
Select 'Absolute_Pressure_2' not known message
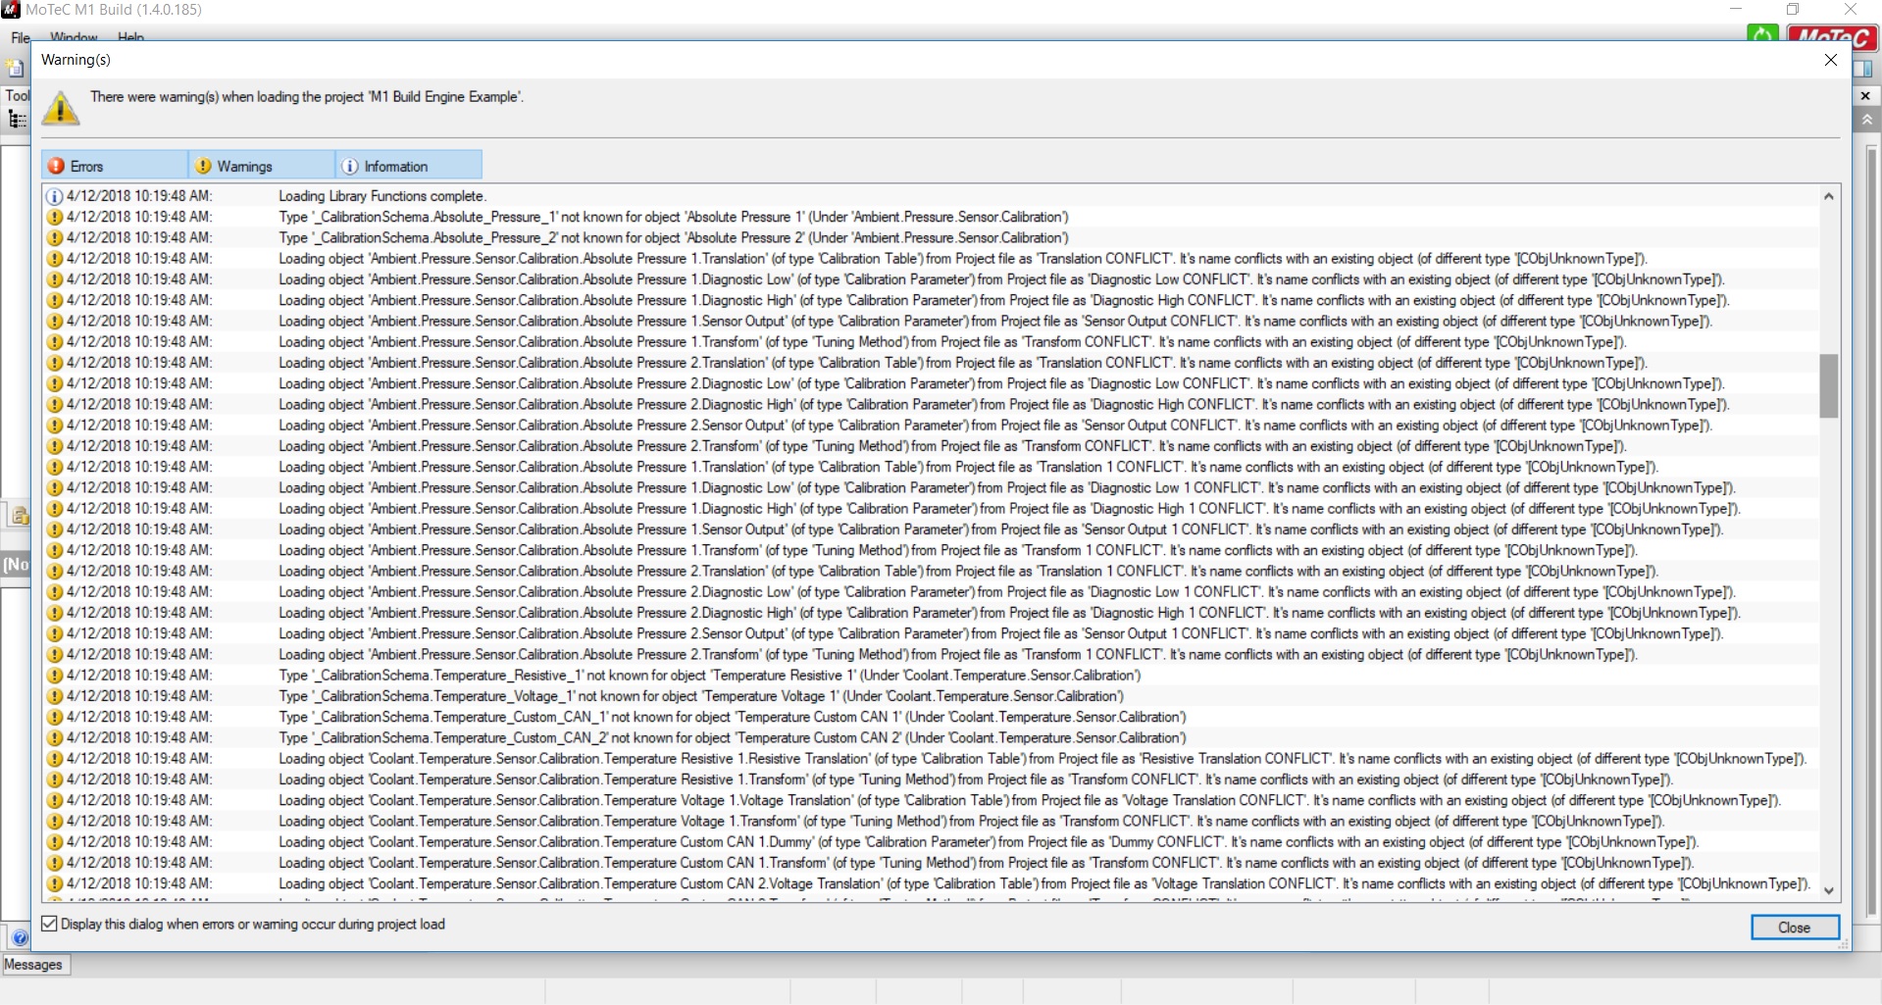(932, 237)
